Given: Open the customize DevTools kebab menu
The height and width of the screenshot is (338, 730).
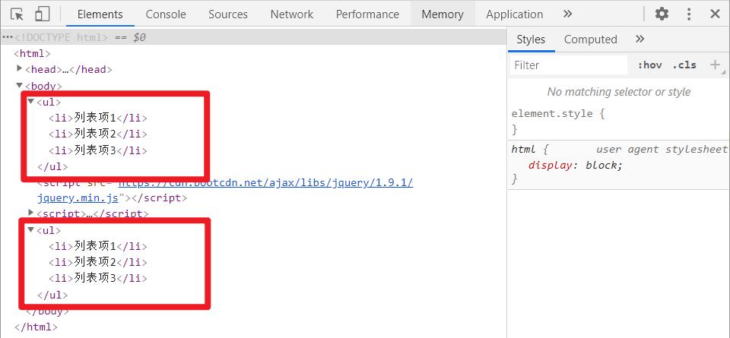Looking at the screenshot, I should (x=689, y=14).
